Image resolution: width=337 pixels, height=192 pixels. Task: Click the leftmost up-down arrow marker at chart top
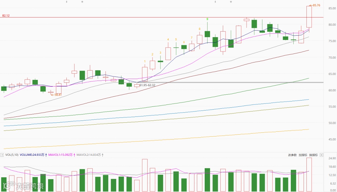(67, 2)
